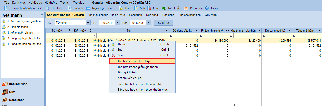Open Tìm kiếm search in the toolbar
Screen dimensions: 322x106
tap(47, 8)
